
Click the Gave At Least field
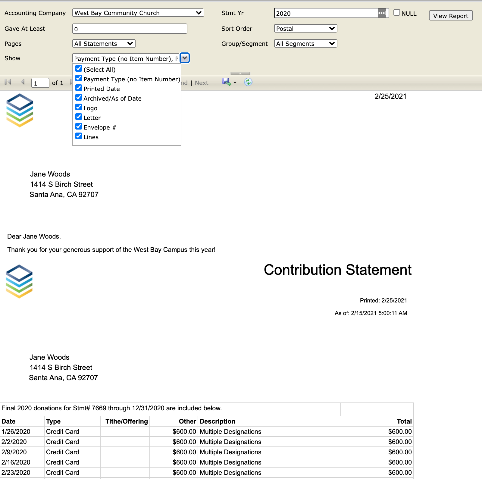pos(130,29)
